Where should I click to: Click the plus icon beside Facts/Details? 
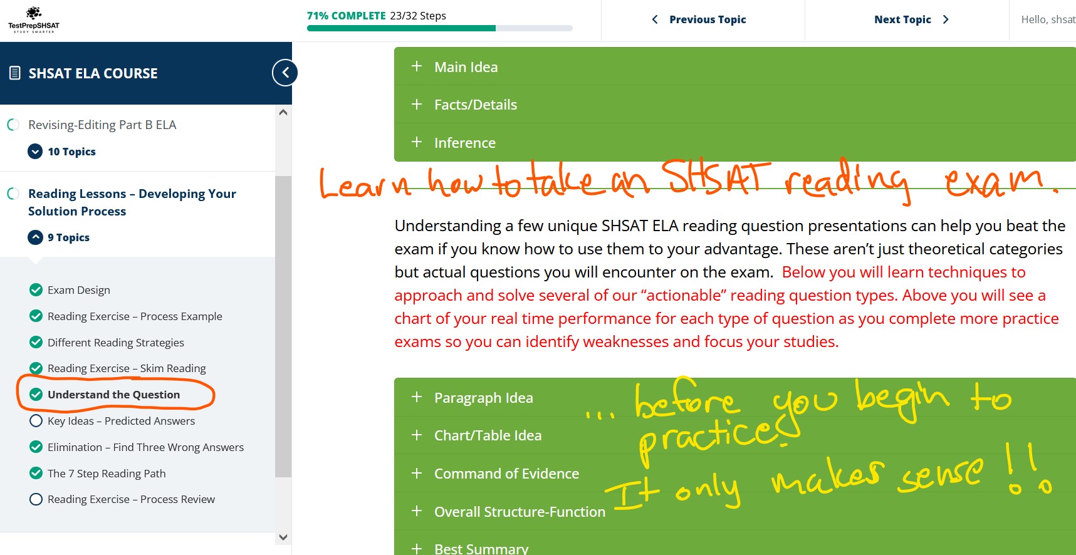click(417, 104)
